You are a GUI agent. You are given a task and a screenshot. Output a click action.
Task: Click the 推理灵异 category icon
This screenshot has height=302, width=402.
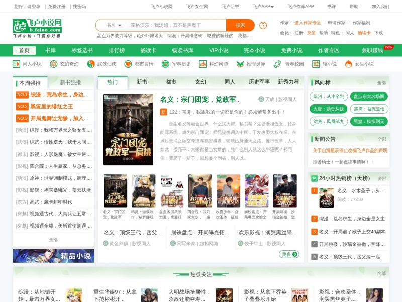[240, 64]
